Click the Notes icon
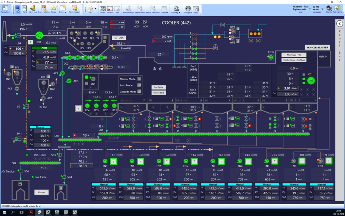345x216 pixels. click(x=54, y=9)
